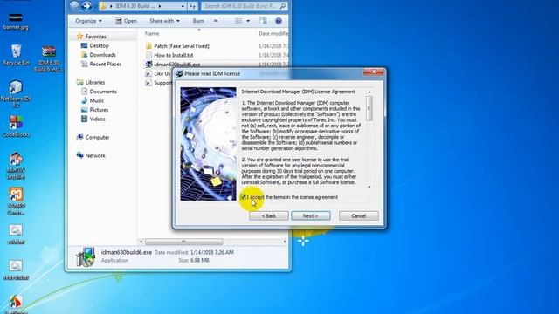Open IDM 6.30 Build 6 archive icon
The width and height of the screenshot is (559, 314).
(x=49, y=58)
